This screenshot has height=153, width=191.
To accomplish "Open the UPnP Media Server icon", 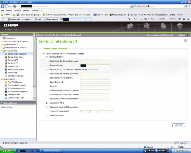I will tap(6, 98).
